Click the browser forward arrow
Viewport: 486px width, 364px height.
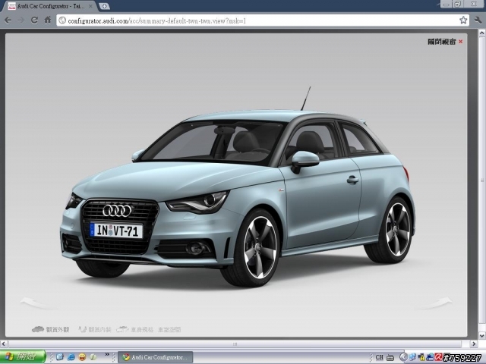(21, 20)
